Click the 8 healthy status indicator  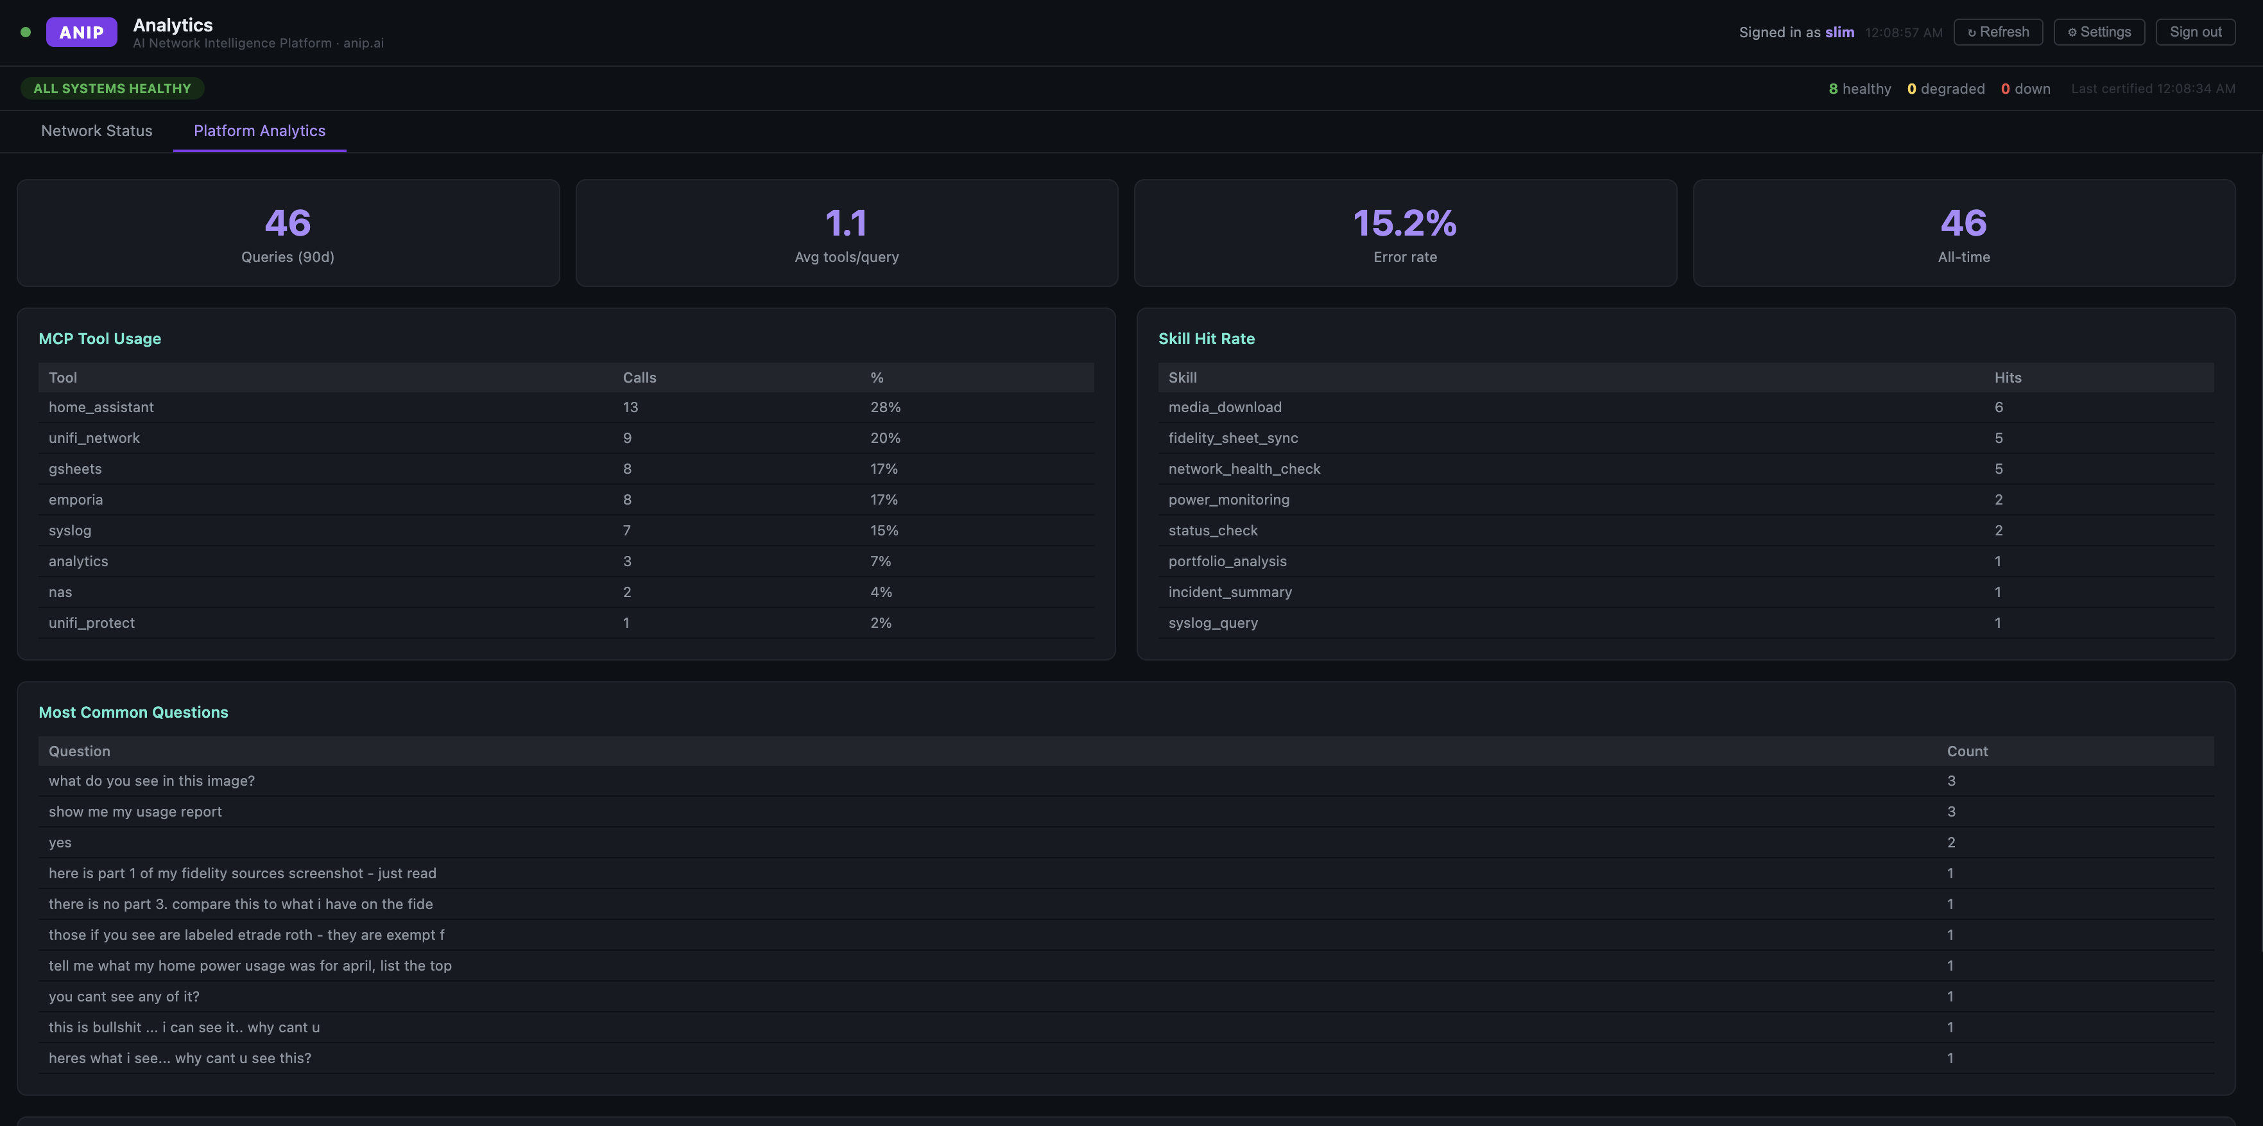1860,89
